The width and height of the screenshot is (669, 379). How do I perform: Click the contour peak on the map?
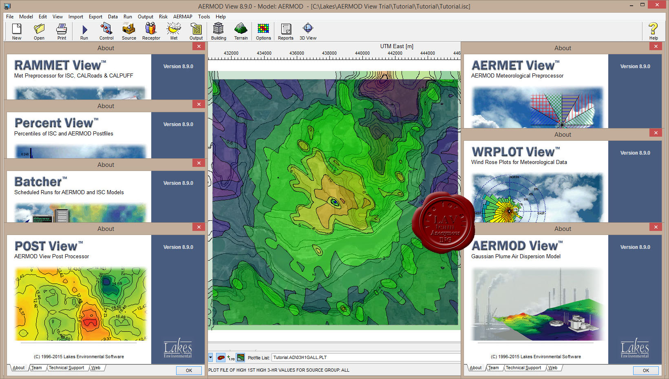[x=335, y=202]
